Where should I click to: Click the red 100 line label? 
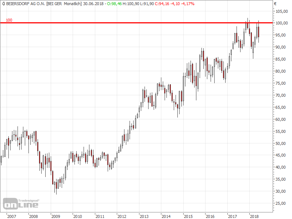pos(9,20)
